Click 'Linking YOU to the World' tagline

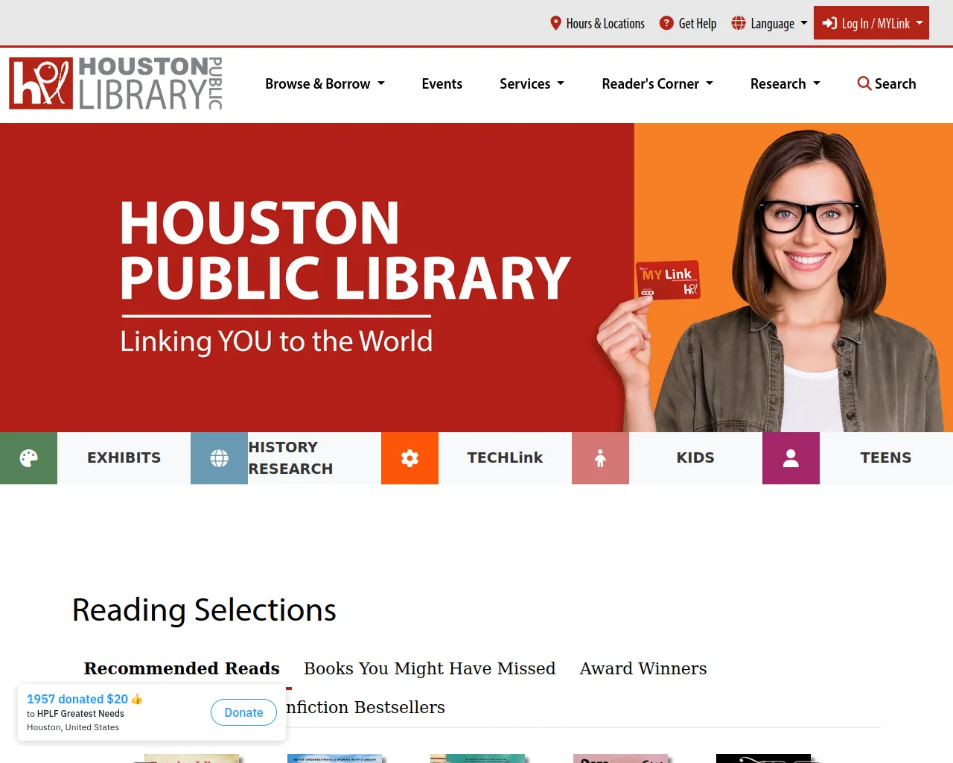[x=276, y=341]
